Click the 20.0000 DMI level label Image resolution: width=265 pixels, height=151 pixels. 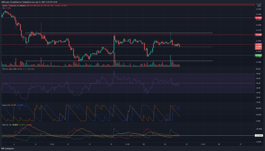coord(259,135)
